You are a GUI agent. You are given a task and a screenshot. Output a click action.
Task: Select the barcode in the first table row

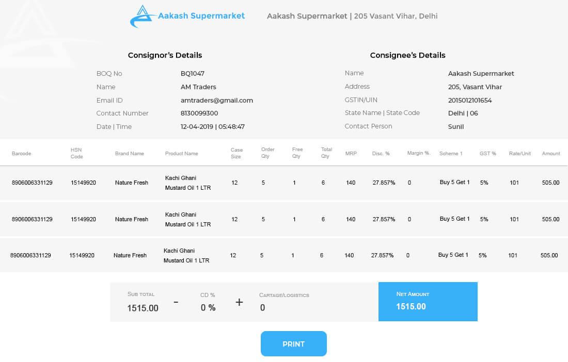tap(32, 183)
